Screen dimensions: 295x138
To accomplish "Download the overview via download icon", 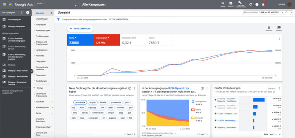I will (x=269, y=27).
